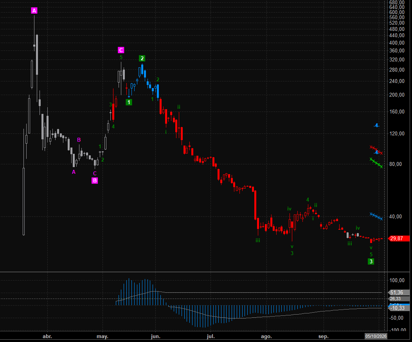Select the may. month label on time axis
Screen dimensions: 412x342
click(x=103, y=337)
